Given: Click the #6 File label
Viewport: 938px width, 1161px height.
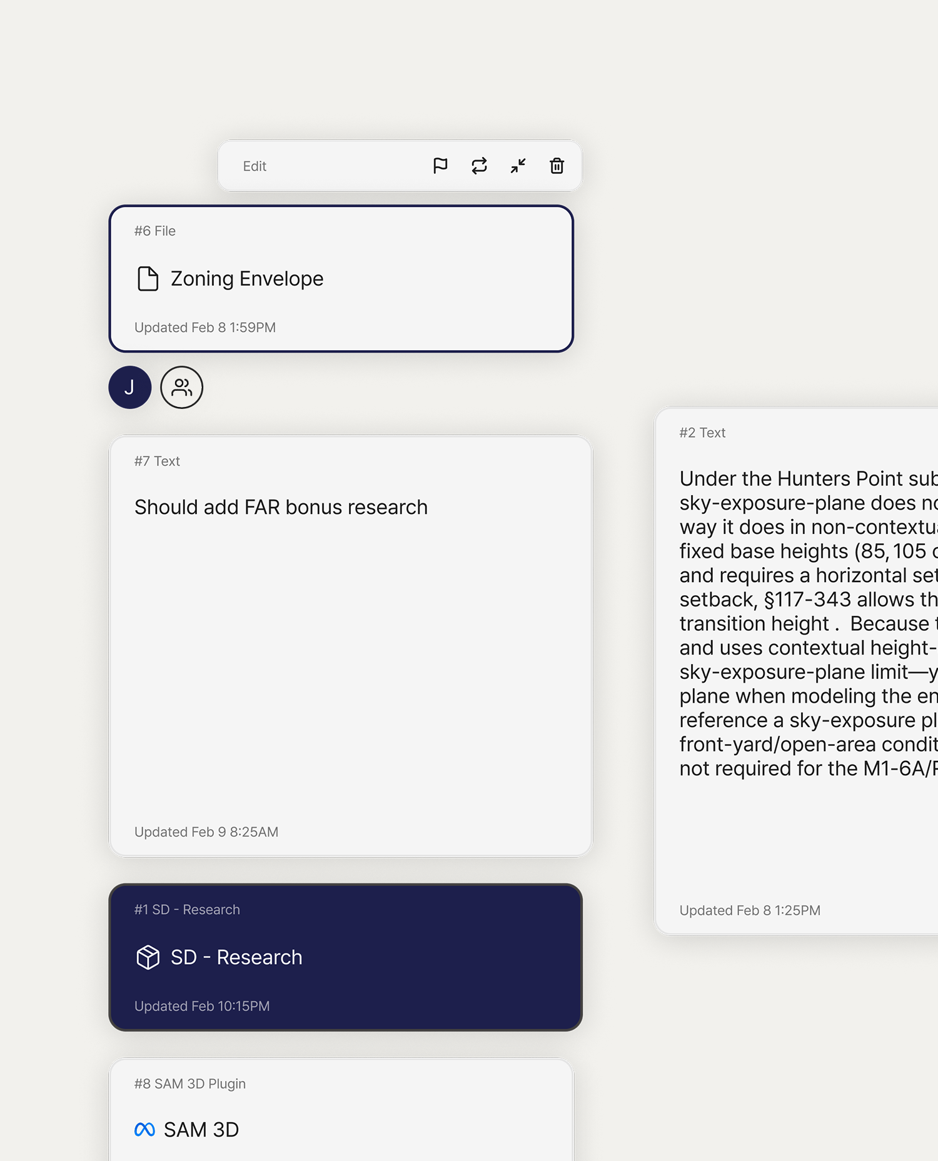Looking at the screenshot, I should [x=155, y=231].
